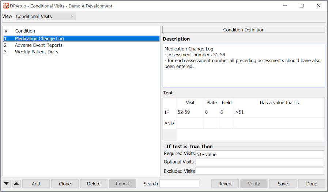Screen dimensions: 328x192
Task: Open the View dropdown menu
Action: pos(45,16)
